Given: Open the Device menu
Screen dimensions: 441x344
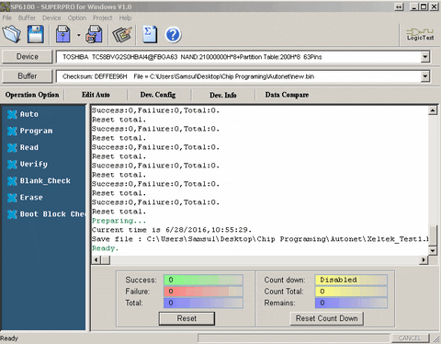Looking at the screenshot, I should click(51, 17).
